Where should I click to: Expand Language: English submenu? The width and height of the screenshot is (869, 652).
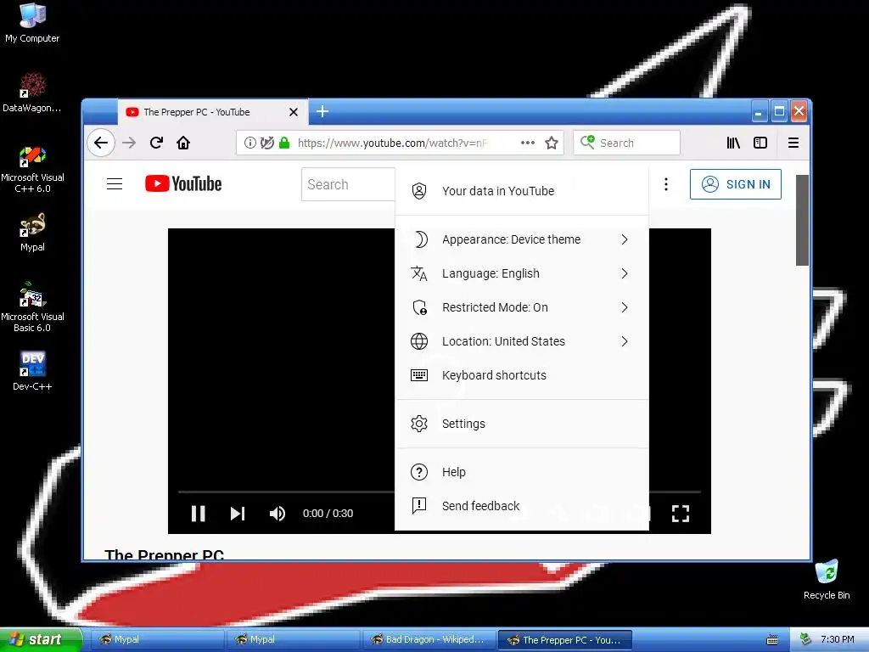tap(522, 273)
